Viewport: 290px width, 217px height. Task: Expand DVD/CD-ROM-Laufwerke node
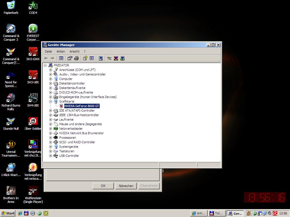click(x=50, y=92)
